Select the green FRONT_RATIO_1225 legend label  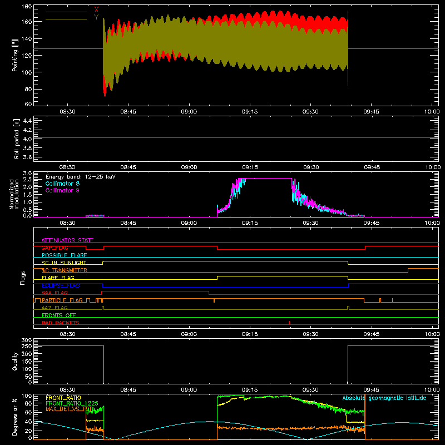tap(72, 403)
